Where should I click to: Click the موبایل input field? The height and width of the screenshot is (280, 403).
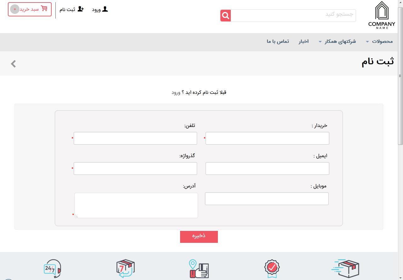pos(267,199)
